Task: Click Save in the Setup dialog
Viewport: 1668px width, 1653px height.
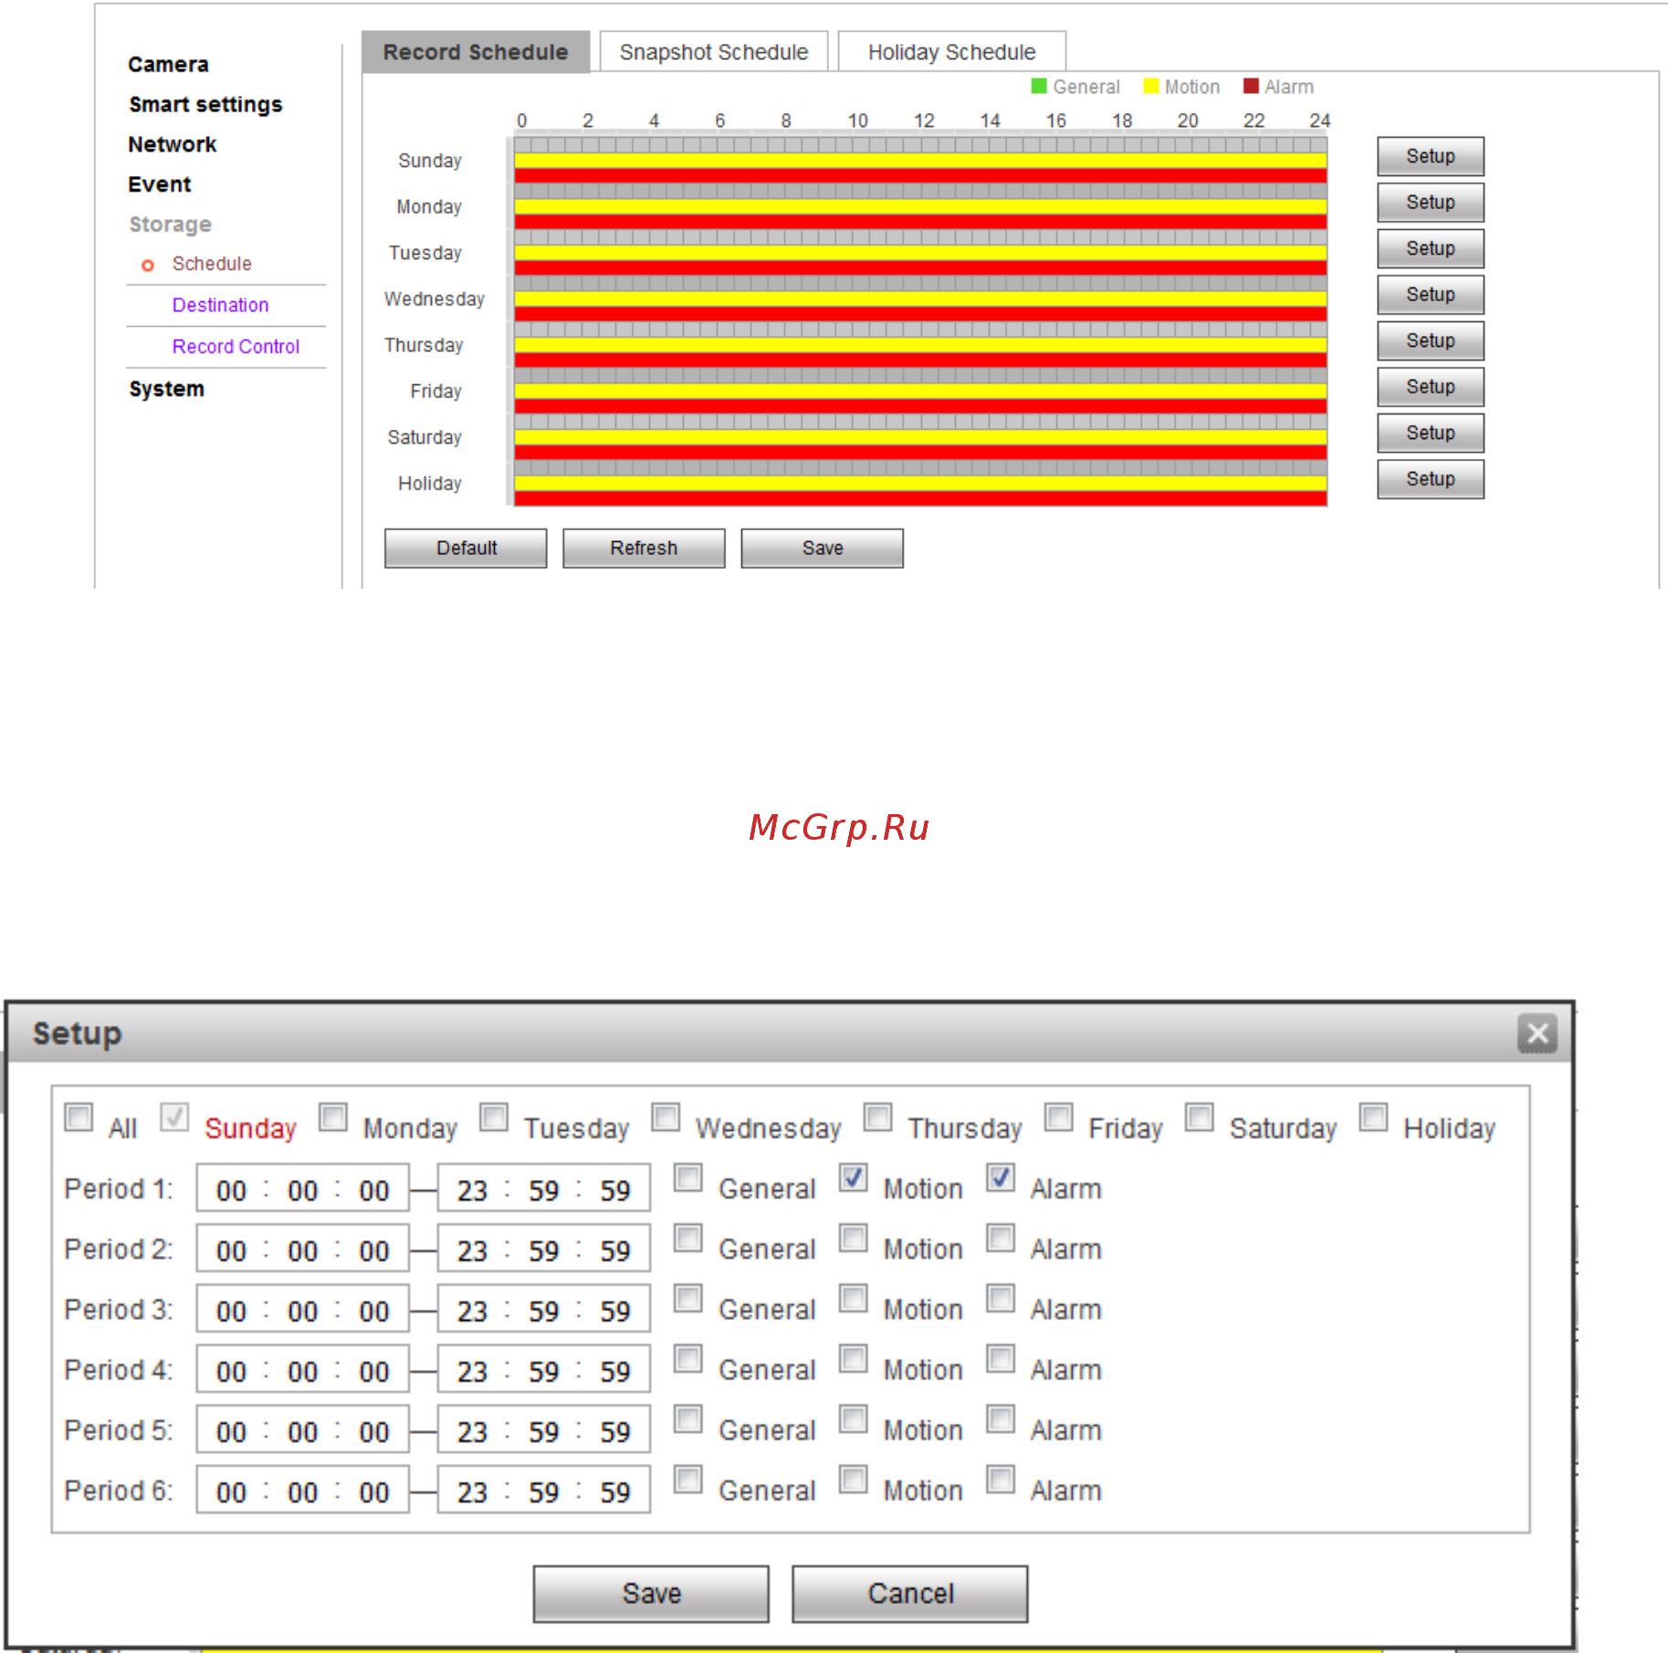Action: [651, 1595]
